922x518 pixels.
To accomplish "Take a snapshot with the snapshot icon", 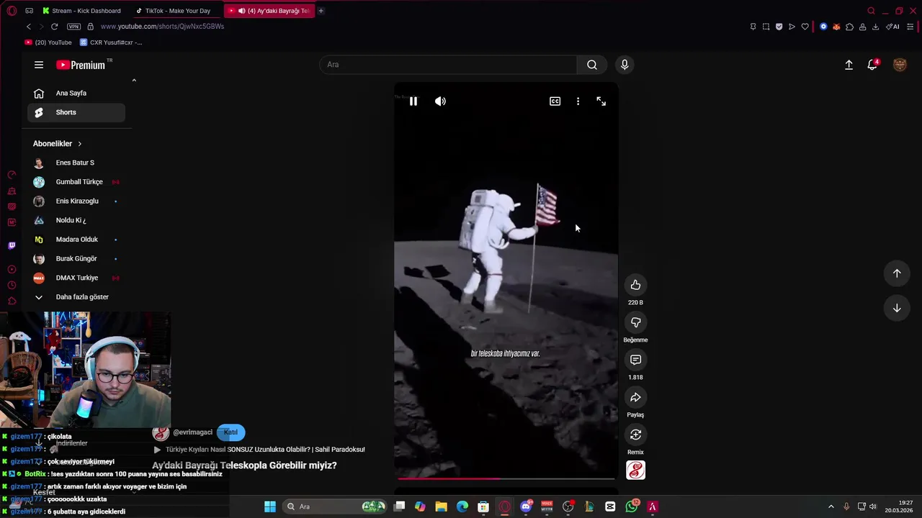I will pos(766,27).
